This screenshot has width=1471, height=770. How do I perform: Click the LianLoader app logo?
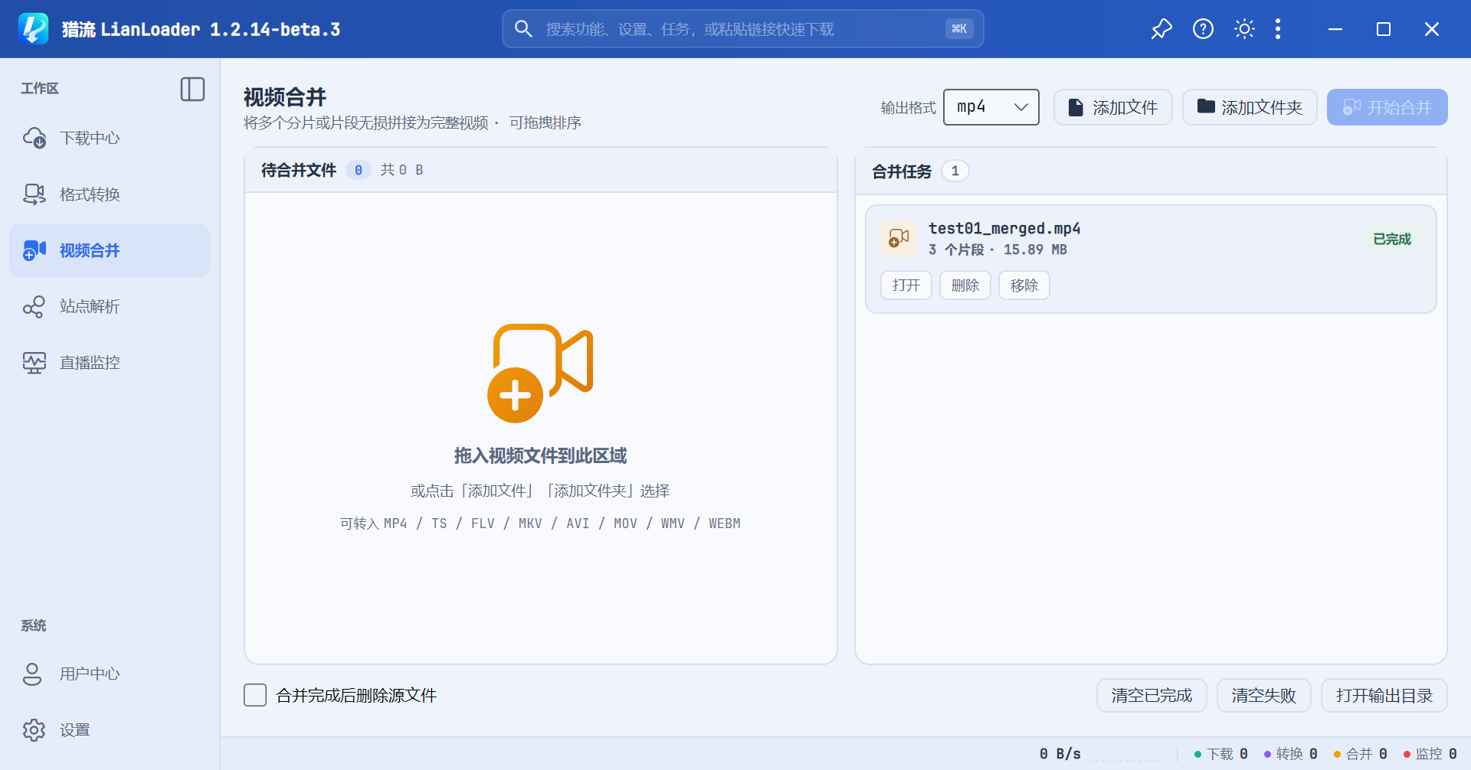pos(33,29)
